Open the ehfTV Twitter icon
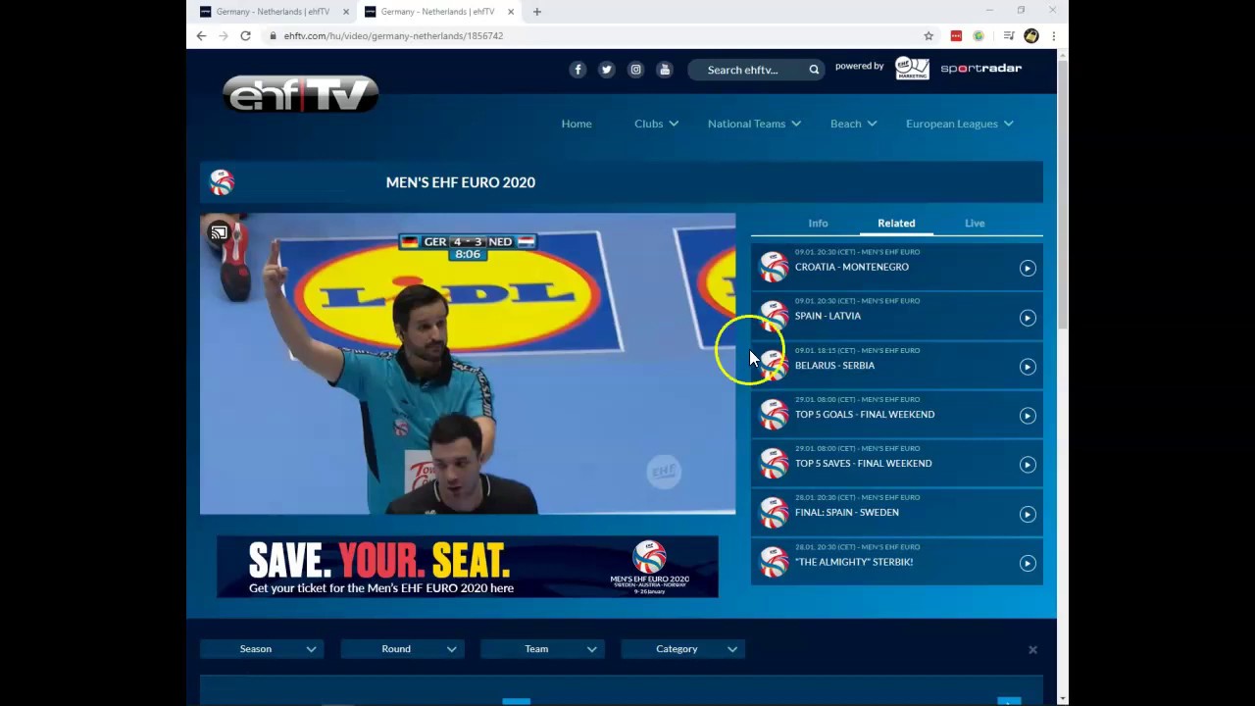Image resolution: width=1255 pixels, height=706 pixels. [607, 70]
